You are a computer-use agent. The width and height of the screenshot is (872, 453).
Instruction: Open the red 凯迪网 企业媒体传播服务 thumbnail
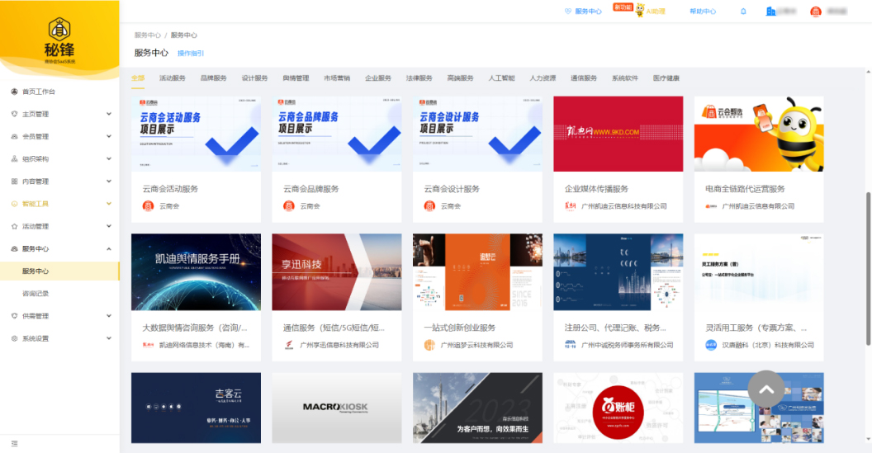pyautogui.click(x=618, y=134)
